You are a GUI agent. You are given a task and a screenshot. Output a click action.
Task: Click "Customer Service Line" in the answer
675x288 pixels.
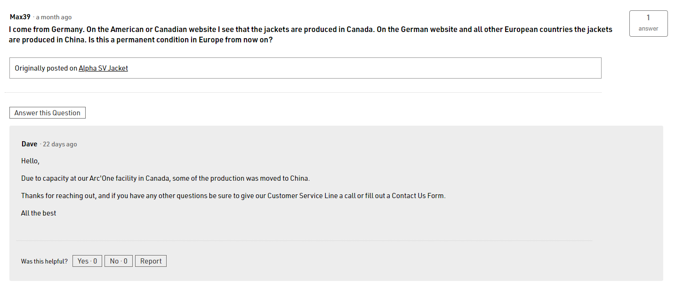click(302, 196)
